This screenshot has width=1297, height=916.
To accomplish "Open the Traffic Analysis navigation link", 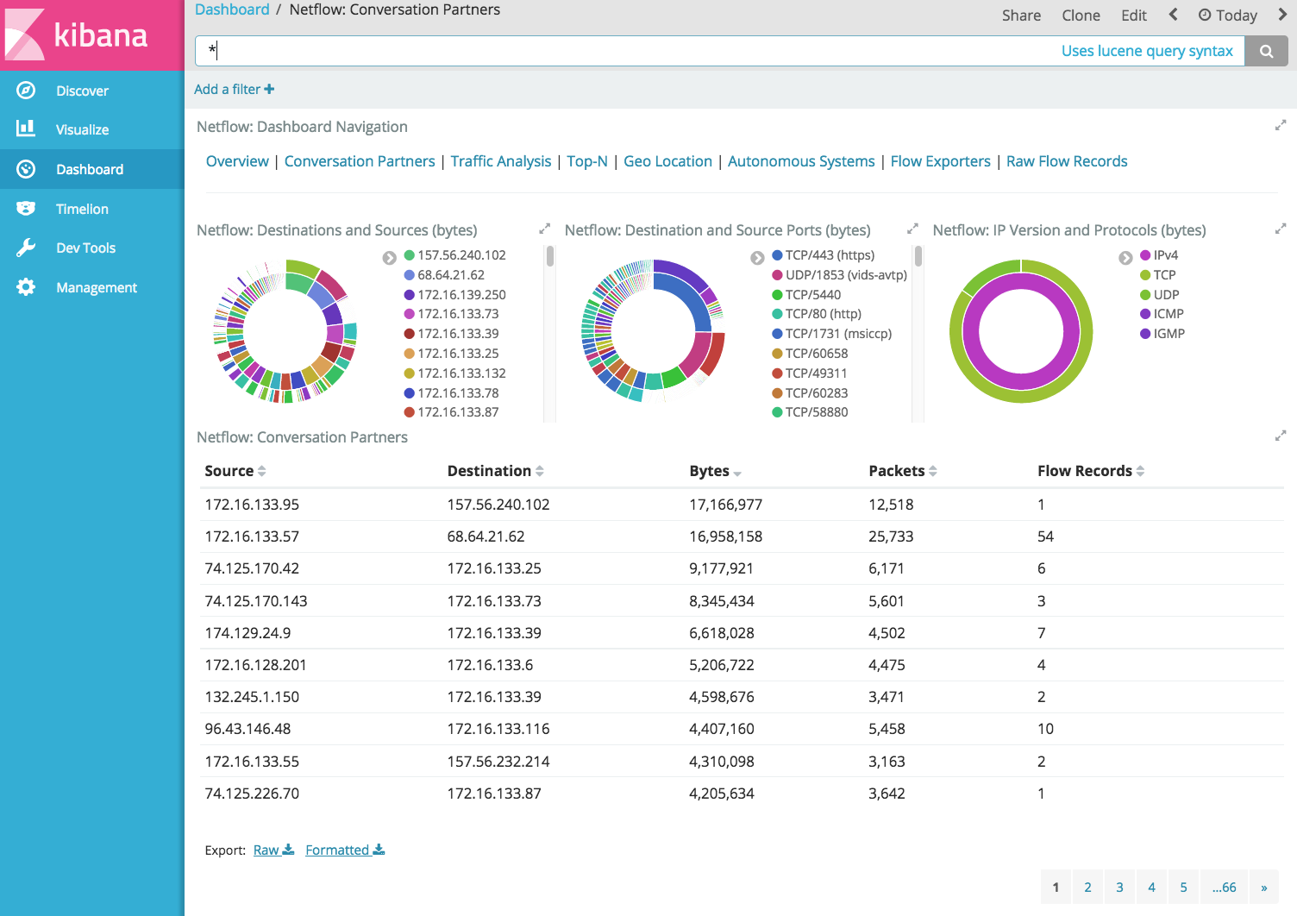I will (500, 161).
